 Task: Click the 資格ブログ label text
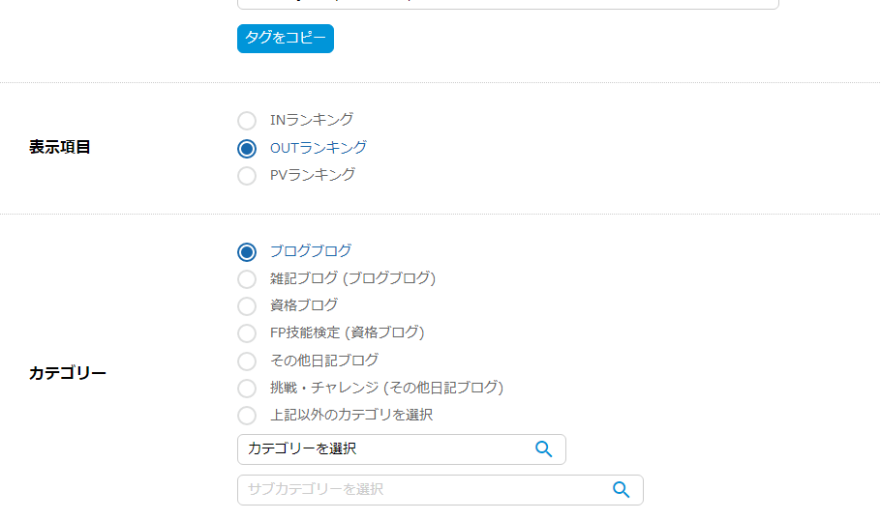point(304,305)
